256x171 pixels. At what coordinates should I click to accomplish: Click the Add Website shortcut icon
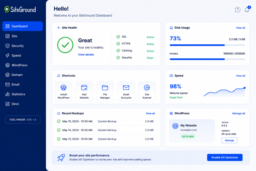84,88
